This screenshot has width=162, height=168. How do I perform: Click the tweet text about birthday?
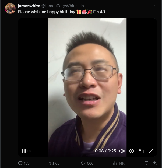[61, 12]
